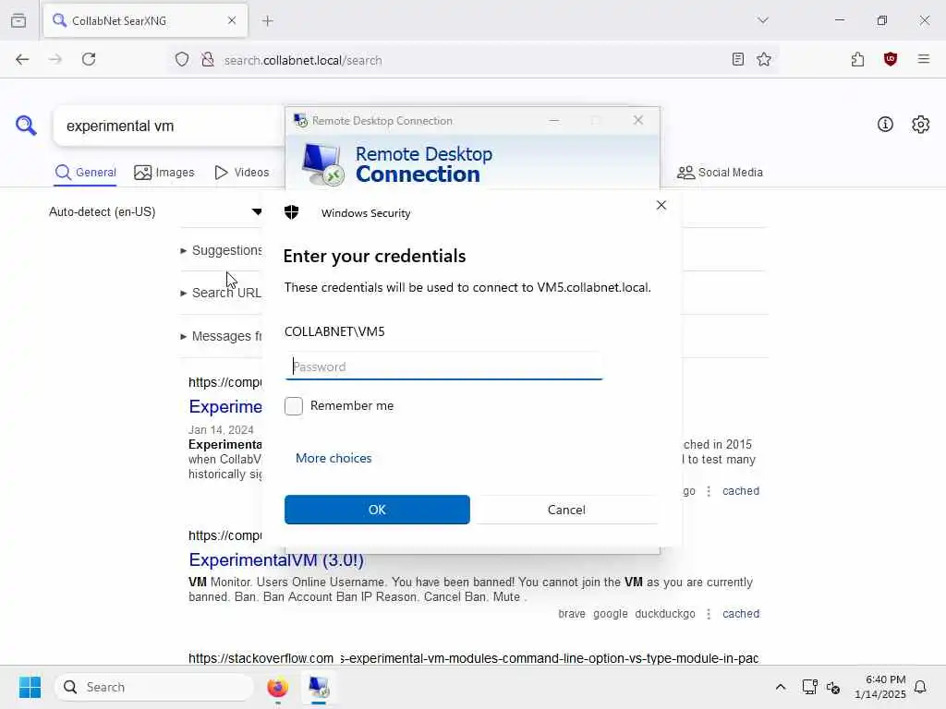Click the google engine link
The height and width of the screenshot is (709, 946).
point(610,614)
